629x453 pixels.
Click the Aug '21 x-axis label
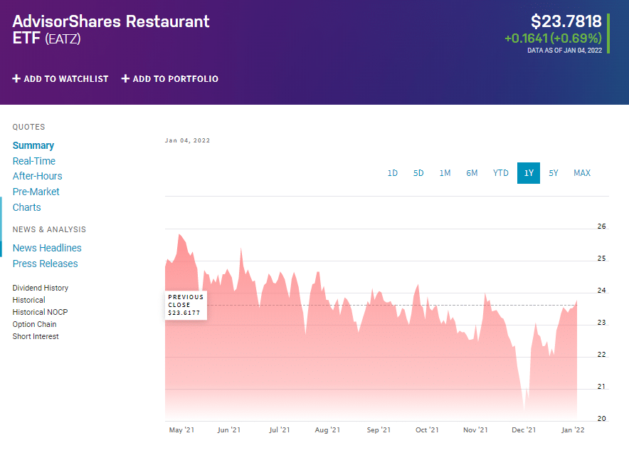tap(327, 429)
